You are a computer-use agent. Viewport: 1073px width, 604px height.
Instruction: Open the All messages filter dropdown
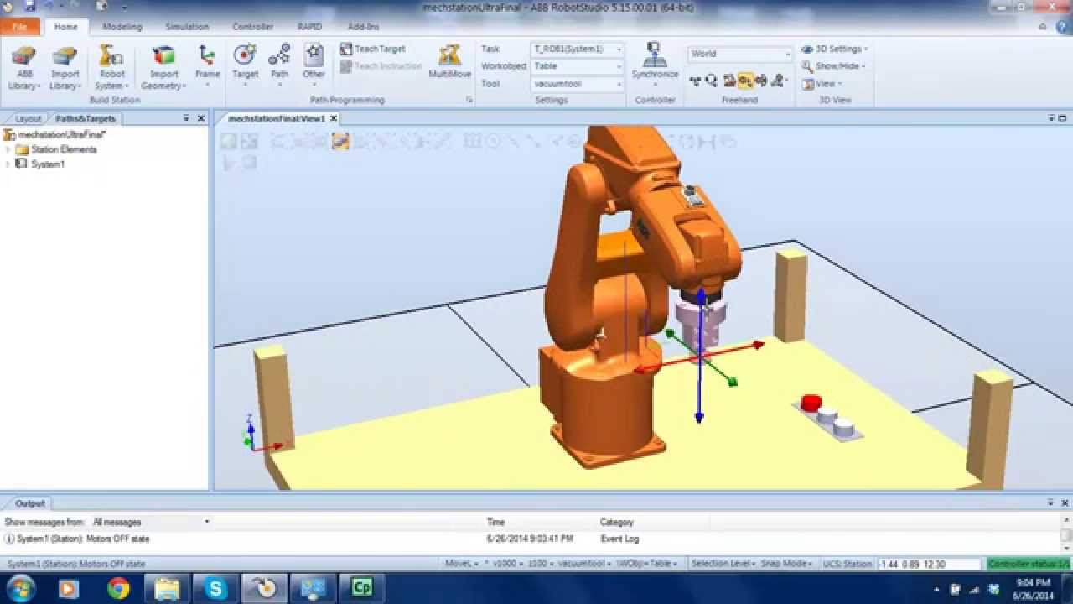coord(151,522)
